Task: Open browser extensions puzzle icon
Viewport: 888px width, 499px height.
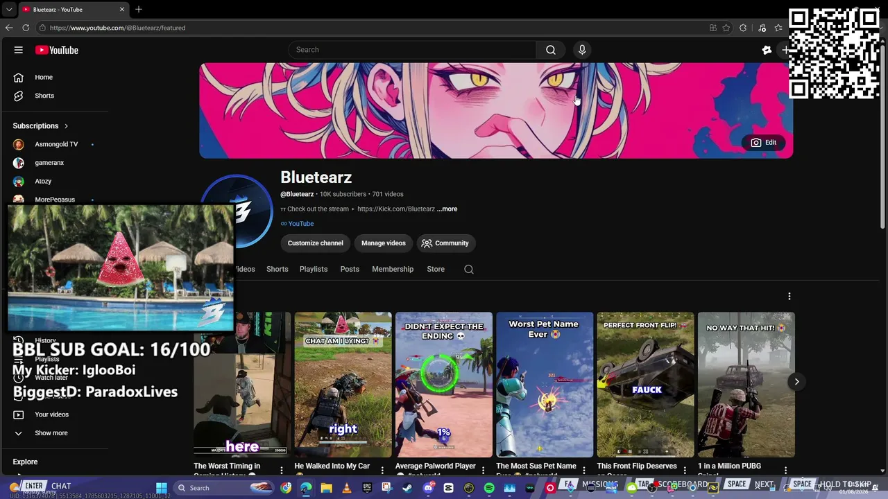Action: 743,28
